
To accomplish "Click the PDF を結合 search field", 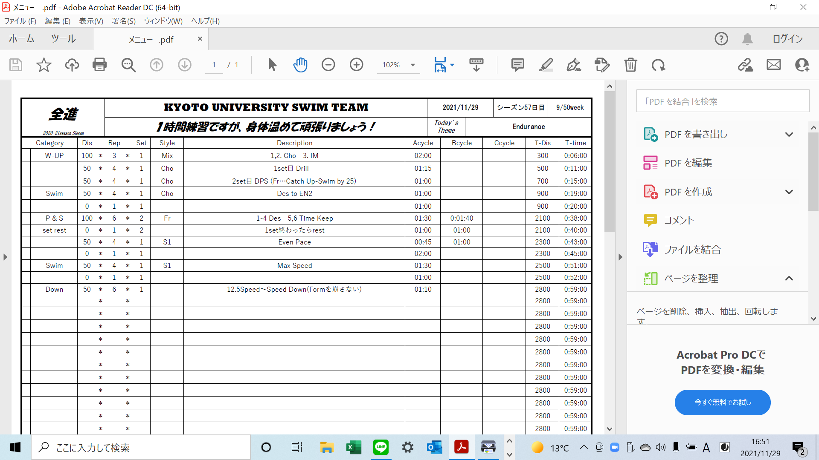I will (722, 101).
